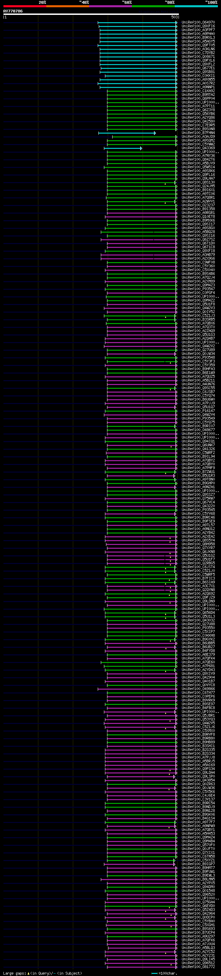Select the UniRef100_B9MTA2 label

[198, 95]
